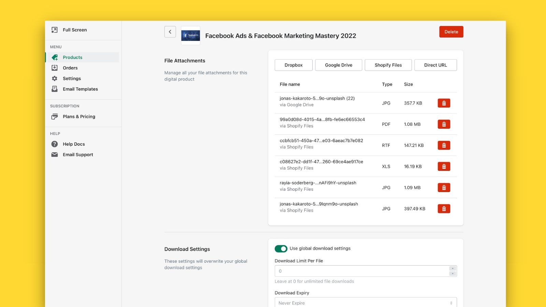The image size is (546, 307).
Task: Click the PDF type cell
Action: tap(386, 124)
